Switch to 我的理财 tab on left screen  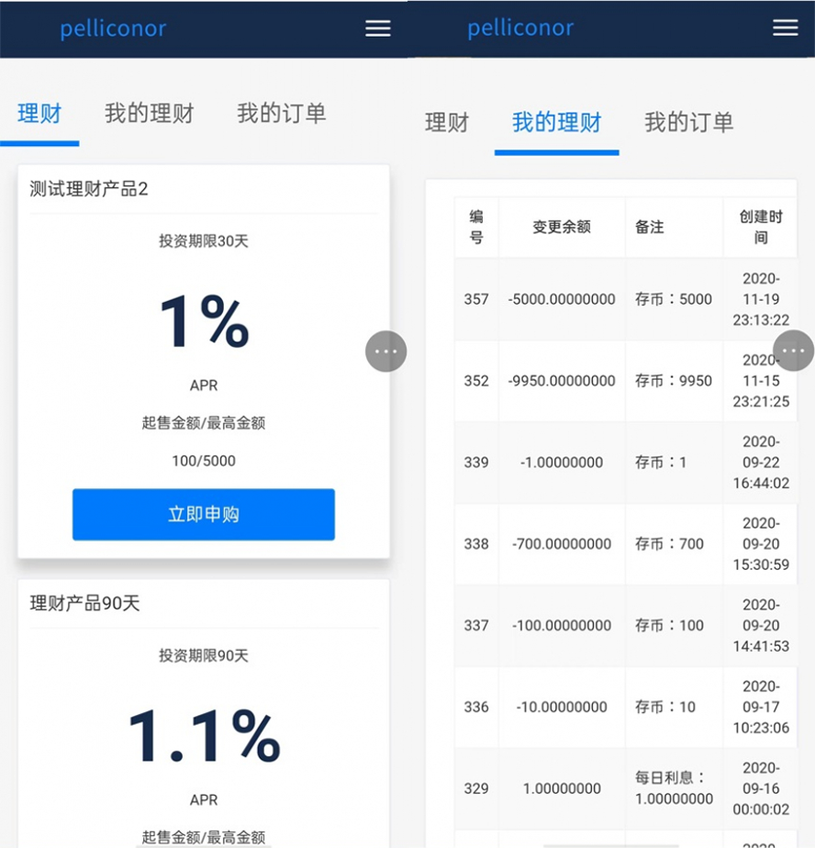150,114
